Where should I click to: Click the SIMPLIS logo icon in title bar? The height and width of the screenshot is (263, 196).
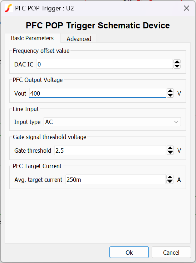(x=9, y=8)
